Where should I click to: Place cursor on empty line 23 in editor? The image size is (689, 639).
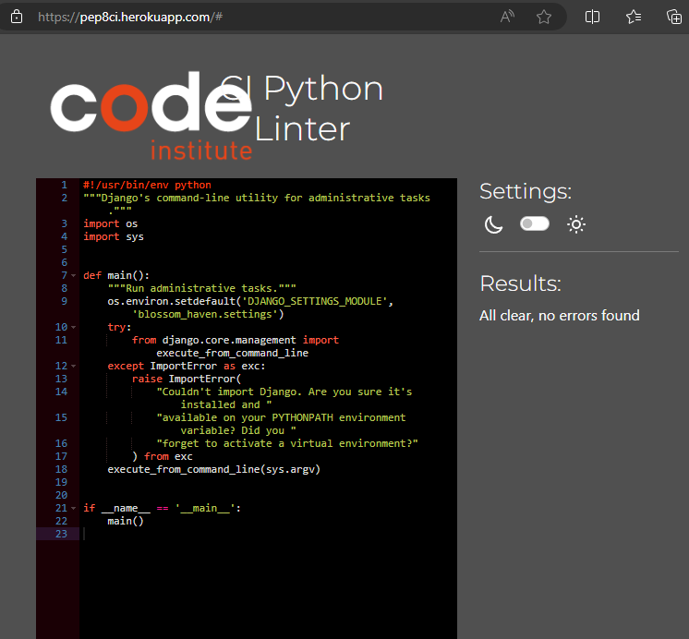[x=268, y=534]
